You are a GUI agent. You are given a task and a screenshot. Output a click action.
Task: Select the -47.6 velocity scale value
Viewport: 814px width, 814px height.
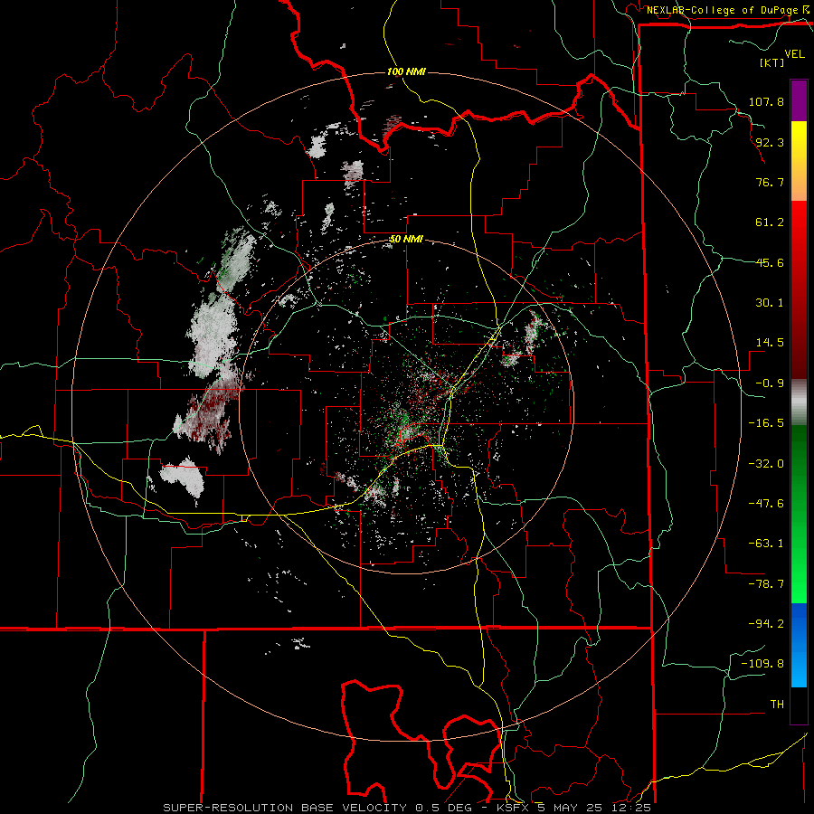point(766,504)
